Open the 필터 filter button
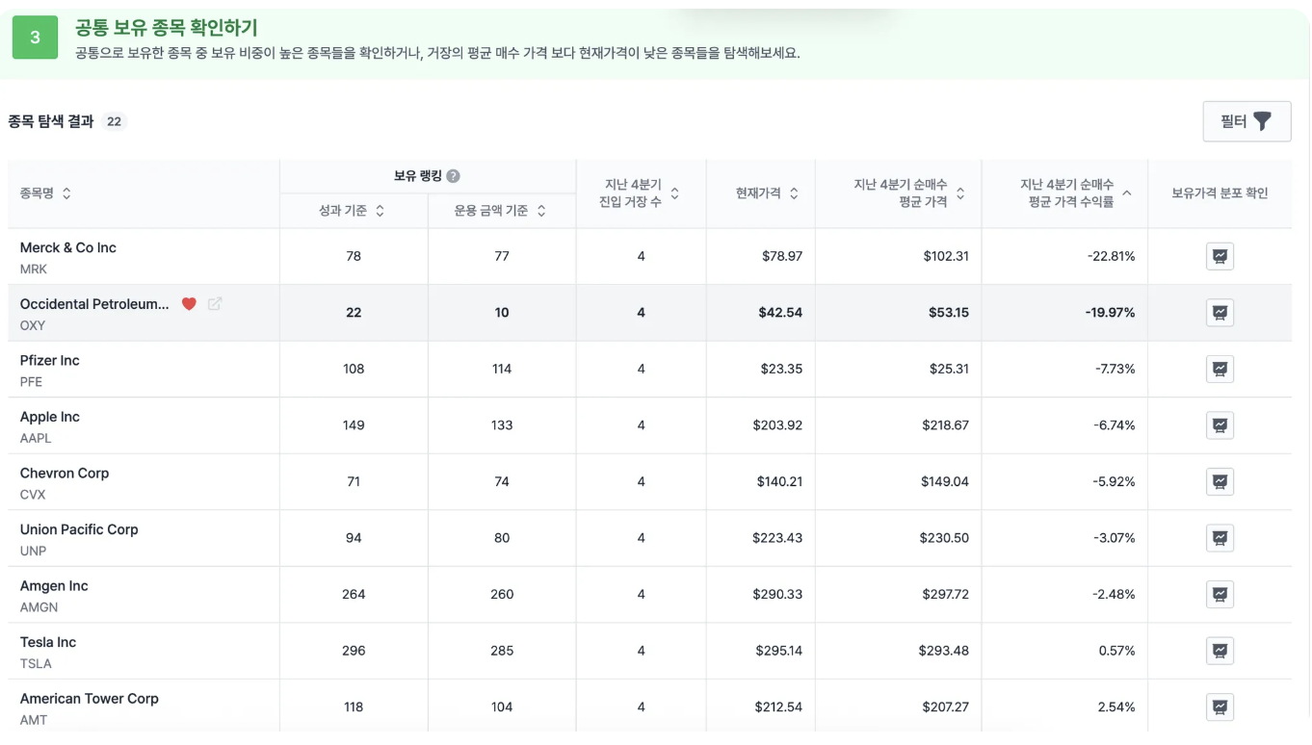Image resolution: width=1312 pixels, height=745 pixels. (x=1246, y=121)
